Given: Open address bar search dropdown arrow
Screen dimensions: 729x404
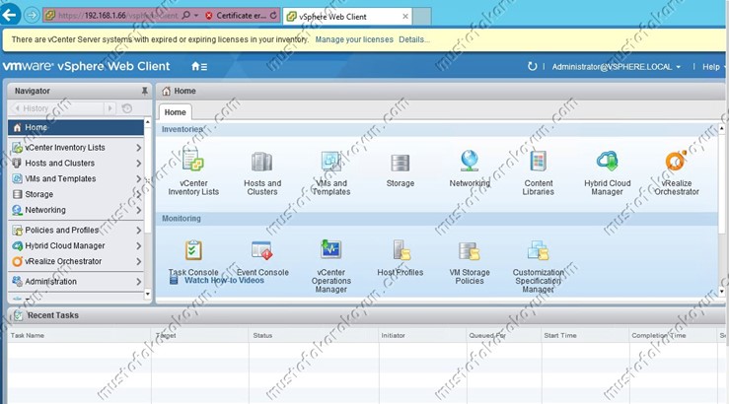Looking at the screenshot, I should coord(196,16).
